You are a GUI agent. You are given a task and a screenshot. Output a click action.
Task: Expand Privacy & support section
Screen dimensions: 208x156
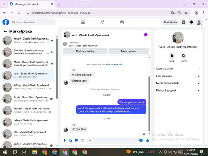(x=178, y=90)
